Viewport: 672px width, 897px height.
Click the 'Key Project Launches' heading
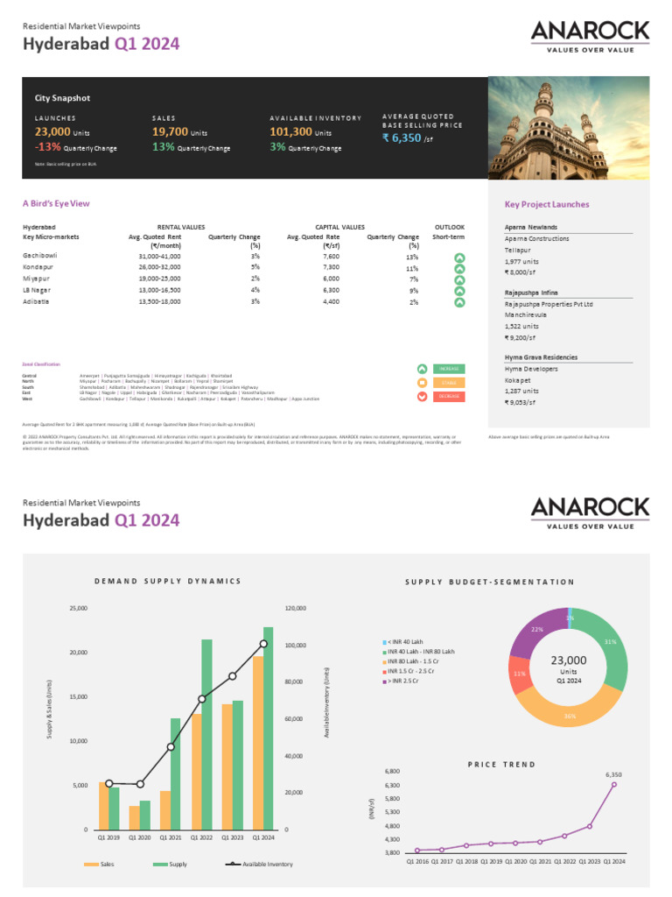pyautogui.click(x=547, y=204)
